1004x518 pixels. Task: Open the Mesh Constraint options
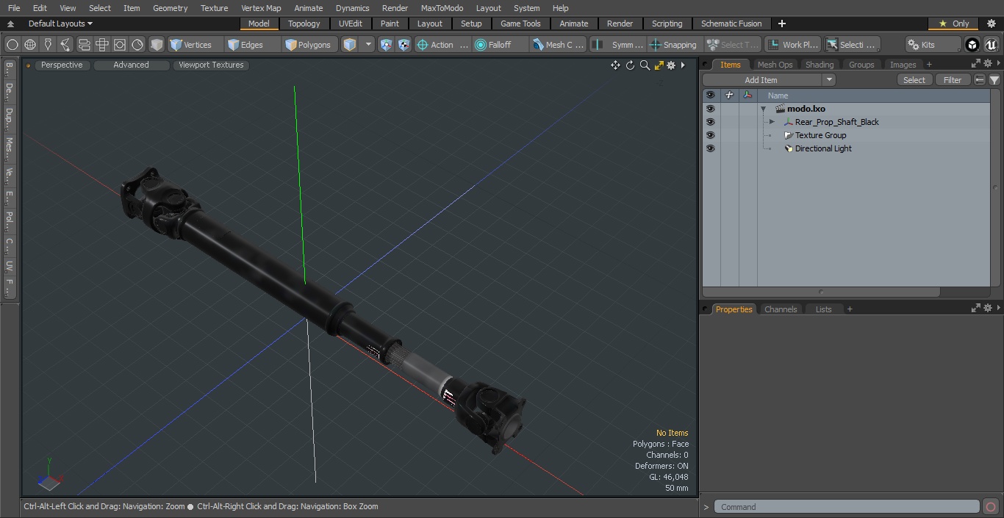tap(559, 45)
